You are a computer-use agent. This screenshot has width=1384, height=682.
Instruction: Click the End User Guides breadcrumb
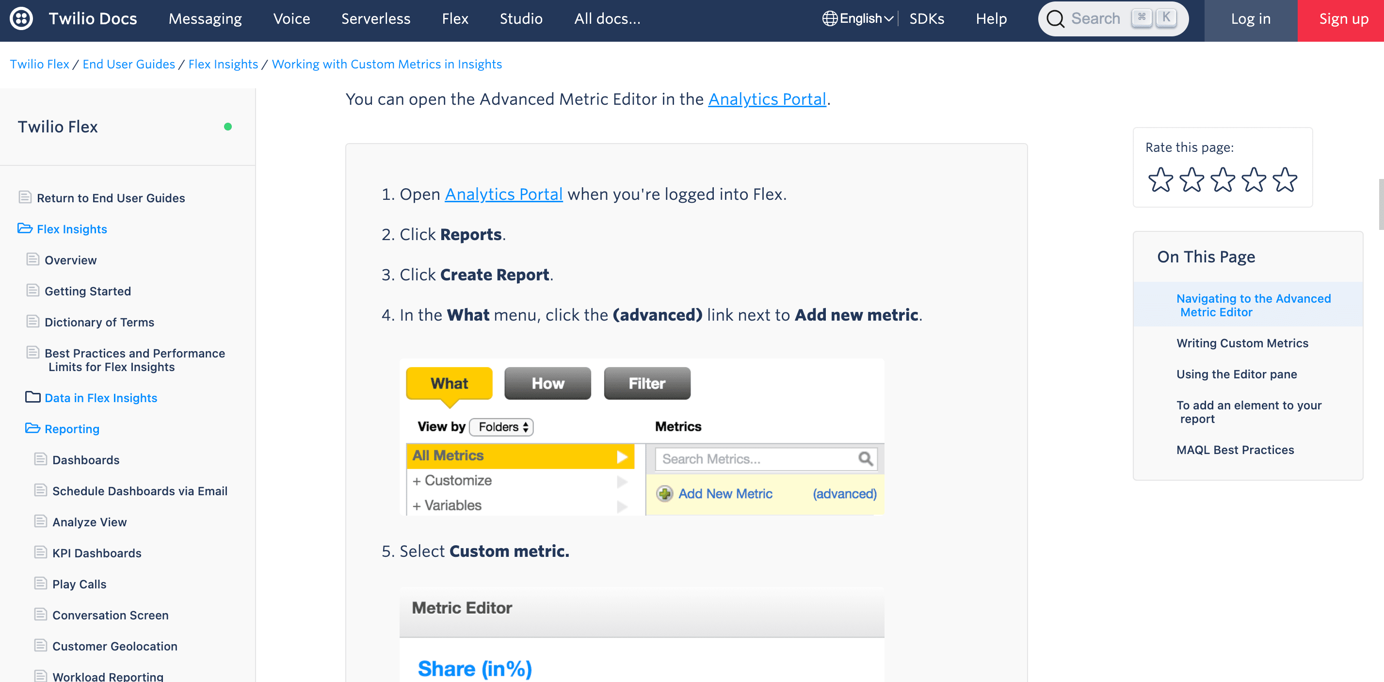click(x=129, y=64)
